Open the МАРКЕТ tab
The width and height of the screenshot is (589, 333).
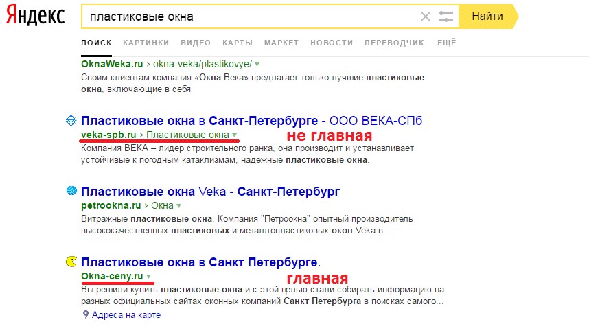[281, 43]
